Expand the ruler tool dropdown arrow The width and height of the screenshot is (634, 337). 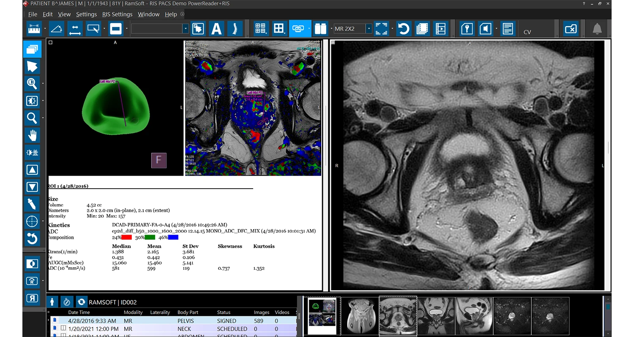(44, 29)
